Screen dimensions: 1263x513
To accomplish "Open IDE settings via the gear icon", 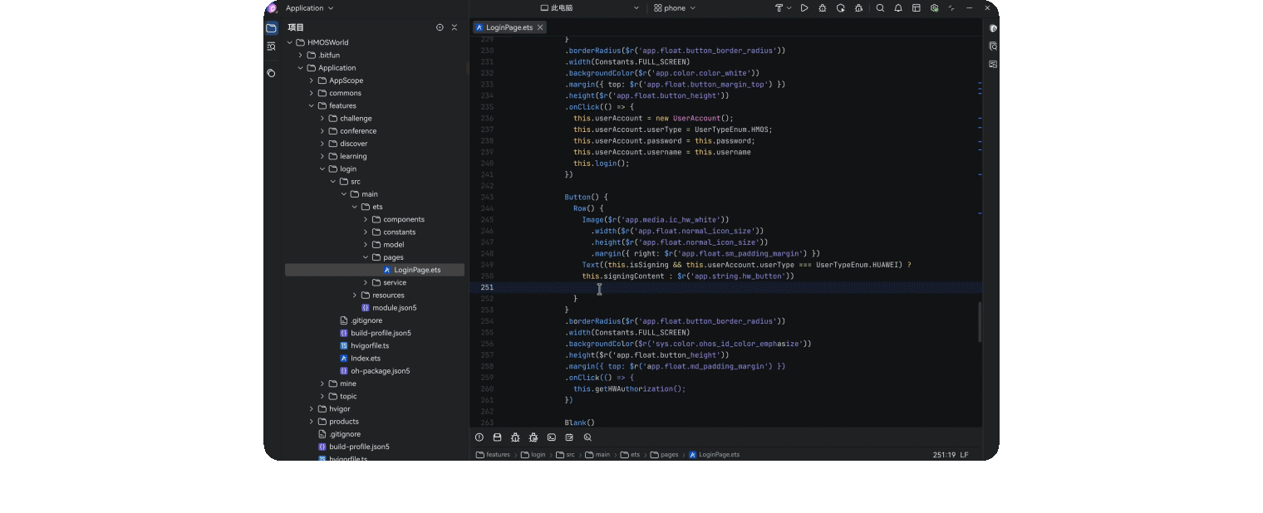I will [934, 7].
